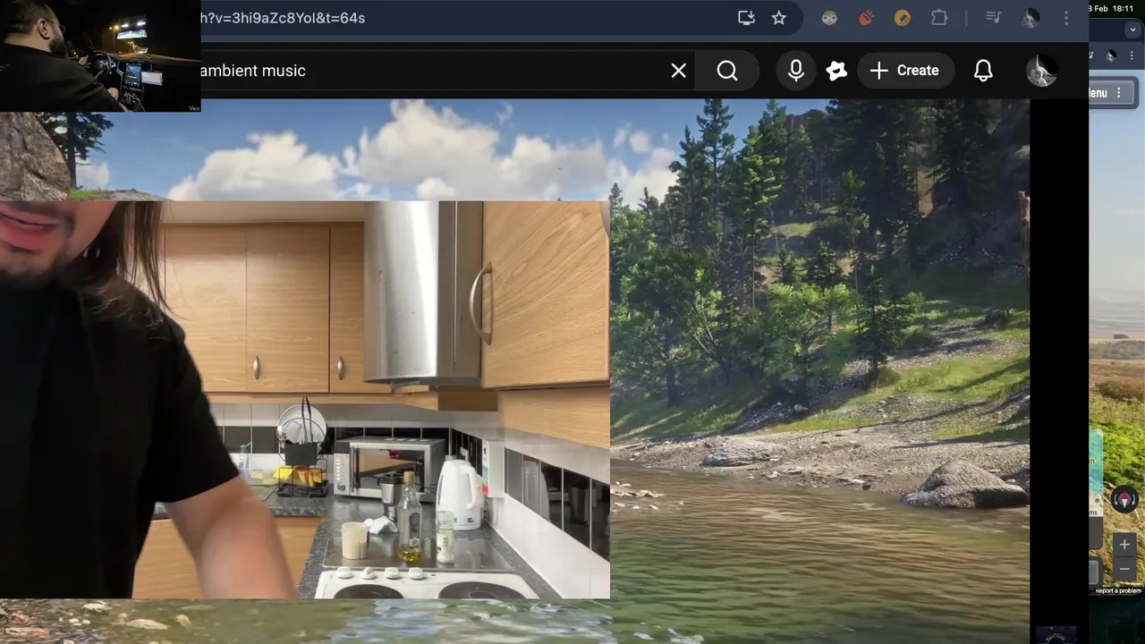The height and width of the screenshot is (644, 1145).
Task: Click the river landscape YouTube video
Action: tap(818, 358)
